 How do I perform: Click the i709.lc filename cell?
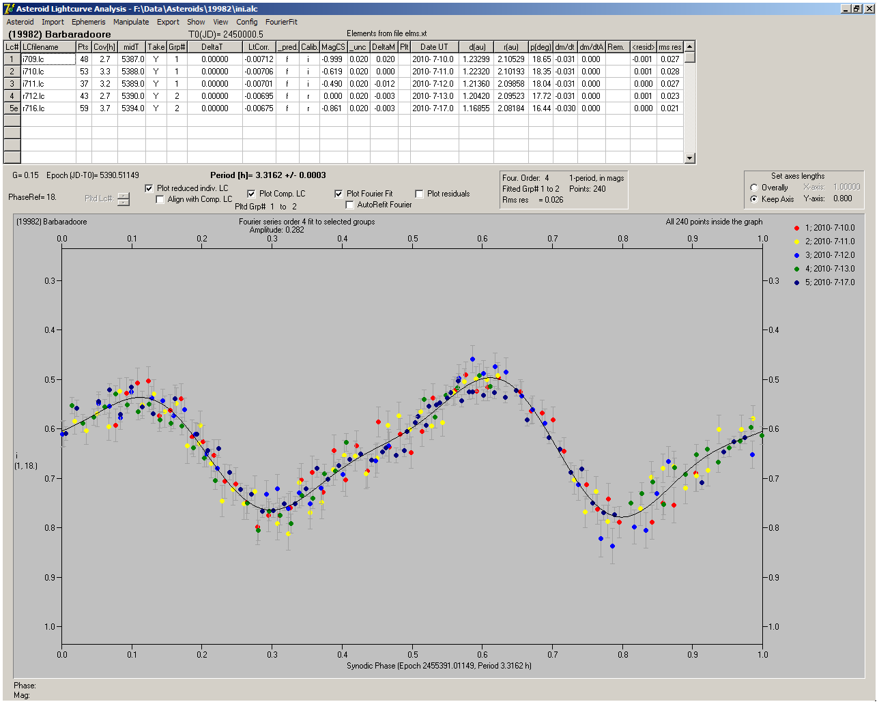pos(48,59)
